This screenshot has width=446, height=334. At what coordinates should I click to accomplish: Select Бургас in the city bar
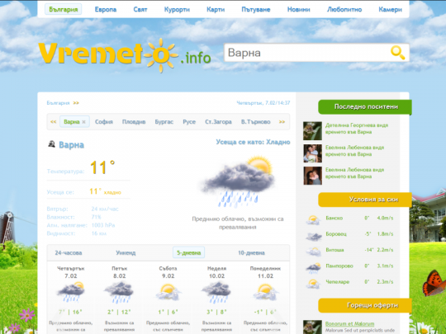tap(164, 122)
